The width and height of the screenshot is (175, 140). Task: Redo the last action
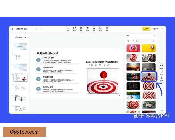45,29
